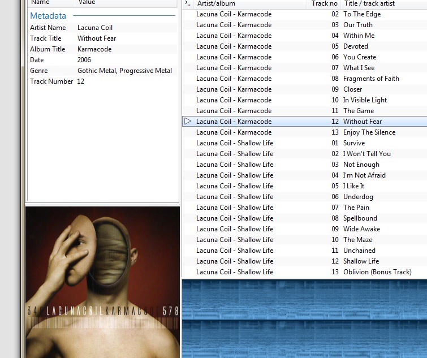
Task: Click the Value column header in the properties panel
Action: pos(126,2)
